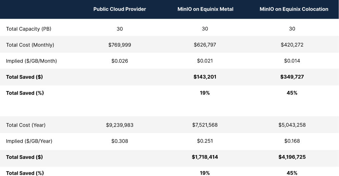Click the $349,727 saved amount
Viewport: 339px width, 176px height.
click(x=292, y=77)
